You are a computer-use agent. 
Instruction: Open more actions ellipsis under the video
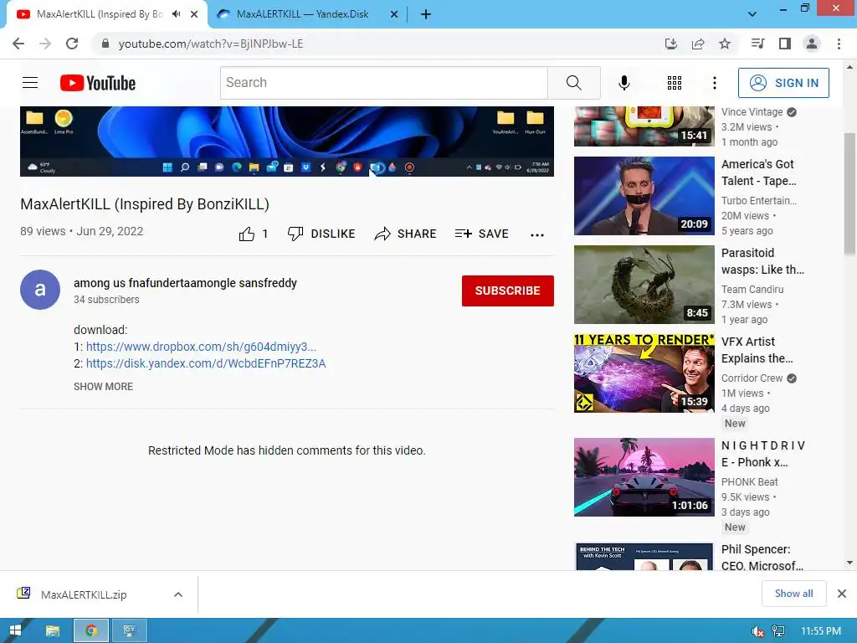tap(537, 234)
